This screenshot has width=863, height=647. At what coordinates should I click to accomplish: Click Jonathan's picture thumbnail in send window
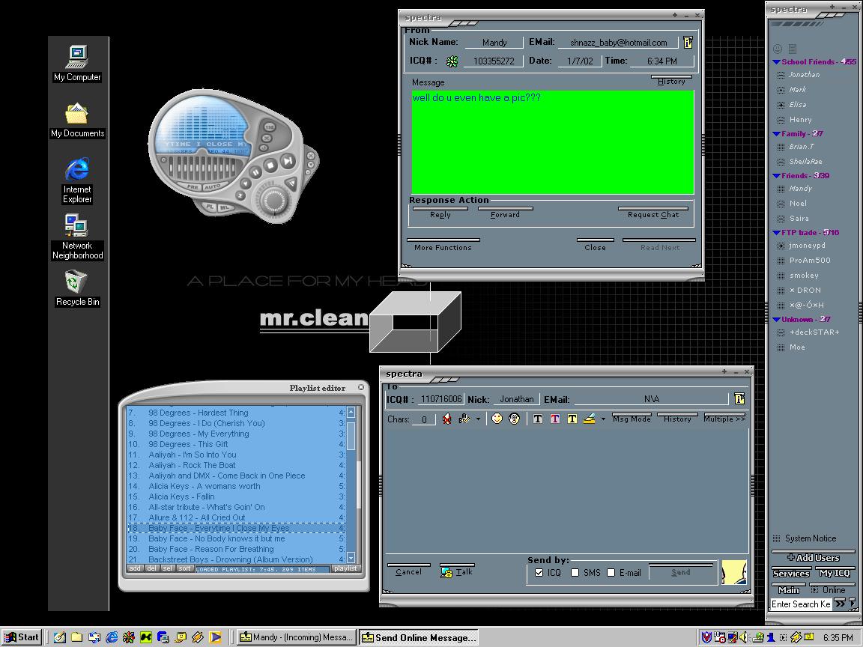pos(734,572)
